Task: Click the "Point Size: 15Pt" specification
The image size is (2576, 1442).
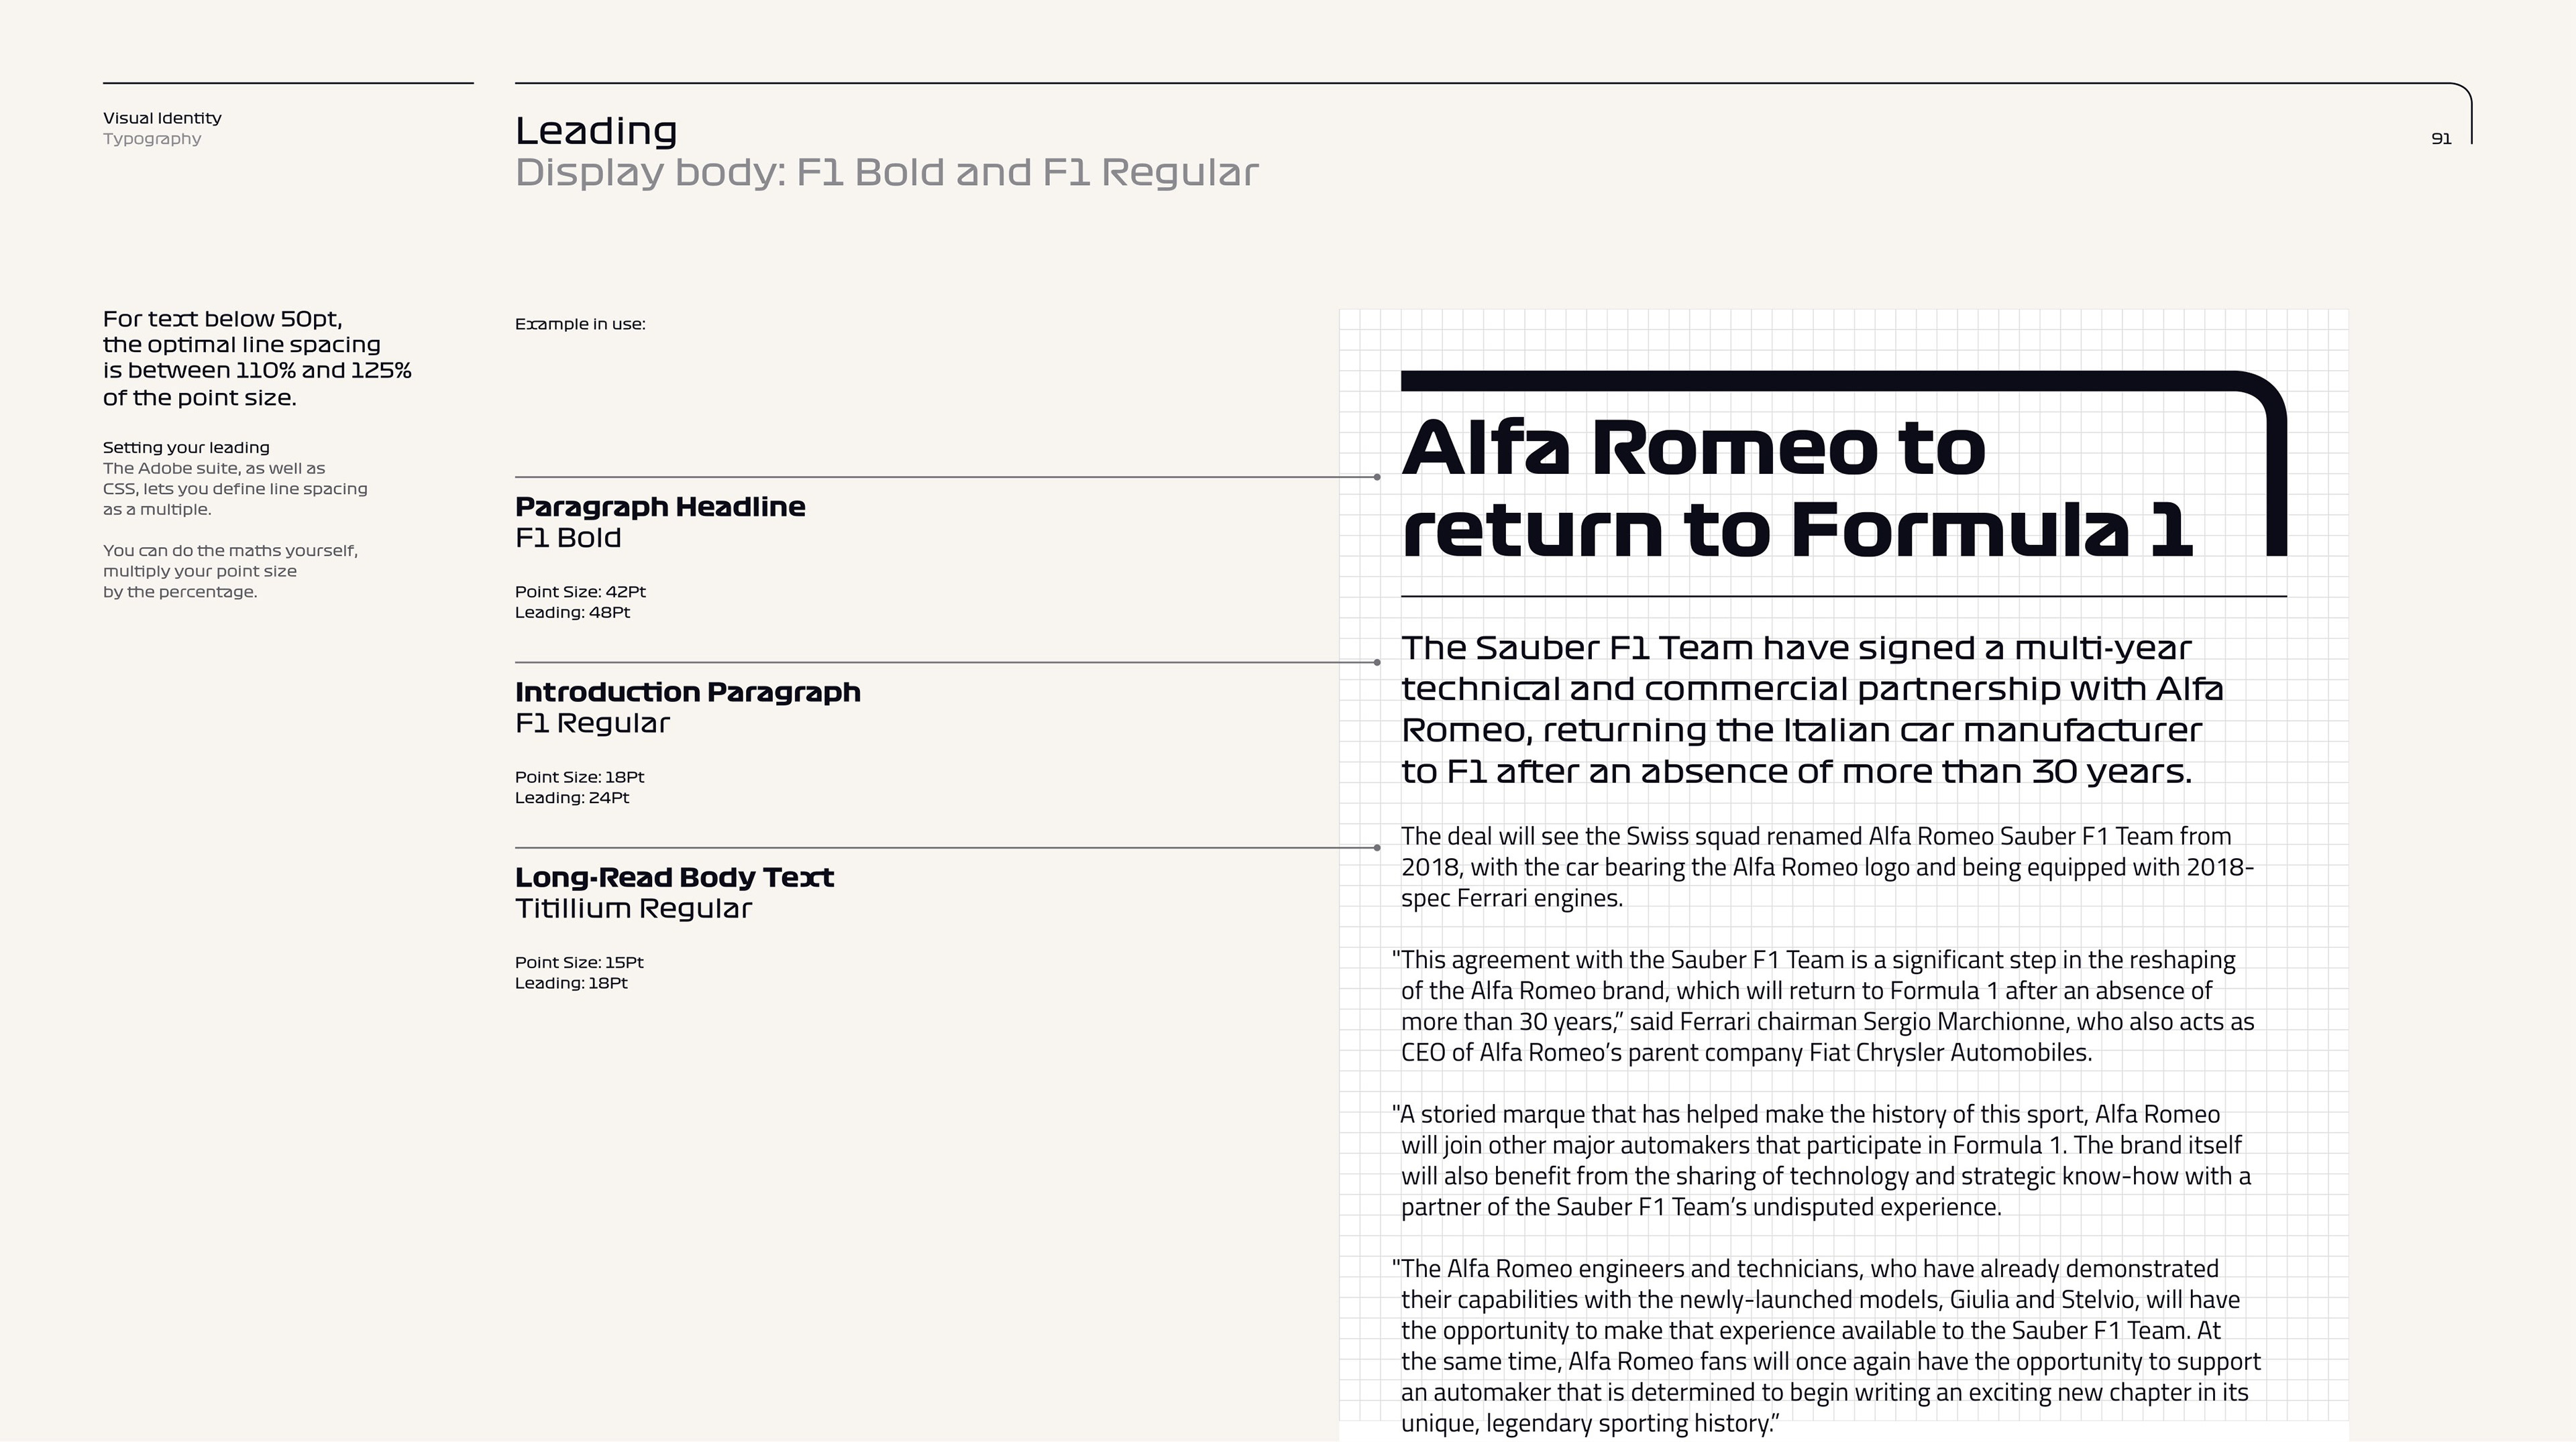Action: [579, 962]
